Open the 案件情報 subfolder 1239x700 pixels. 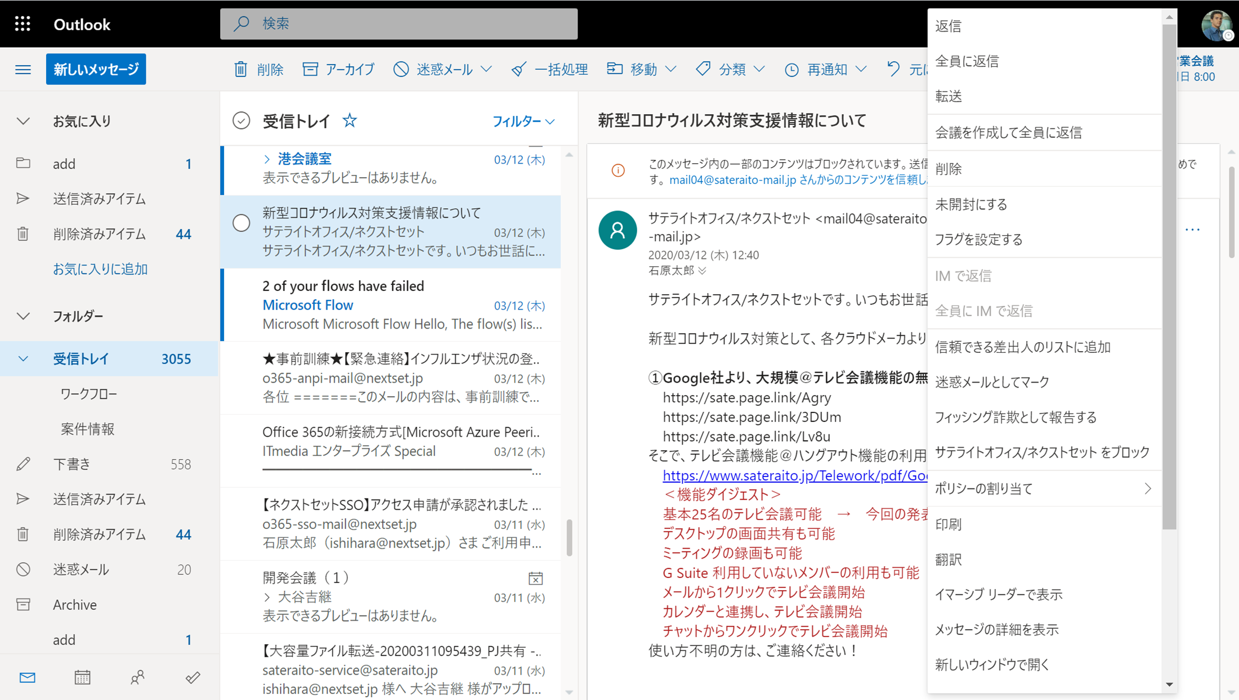[x=87, y=429]
